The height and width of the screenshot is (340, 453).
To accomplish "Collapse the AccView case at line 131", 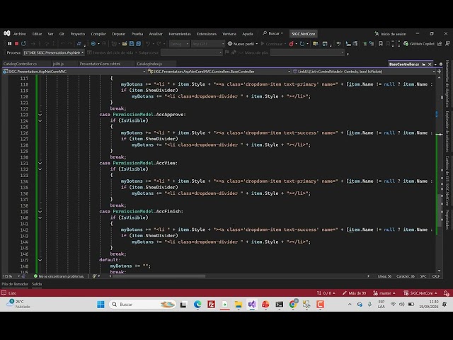I will [x=40, y=163].
